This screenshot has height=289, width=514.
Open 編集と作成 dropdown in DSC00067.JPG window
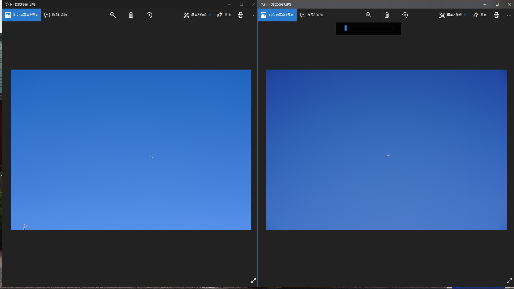tap(453, 15)
